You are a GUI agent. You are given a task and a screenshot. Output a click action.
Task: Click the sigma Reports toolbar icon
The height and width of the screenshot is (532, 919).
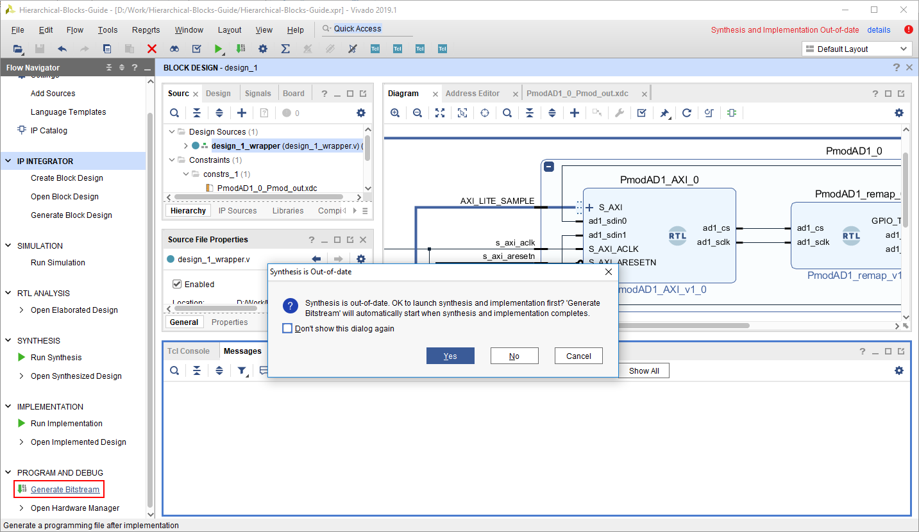(x=285, y=49)
